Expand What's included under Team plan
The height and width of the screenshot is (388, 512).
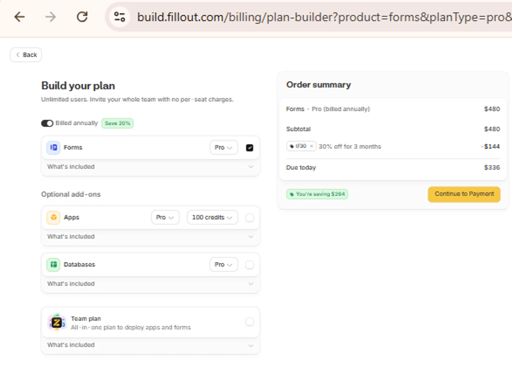pyautogui.click(x=150, y=345)
